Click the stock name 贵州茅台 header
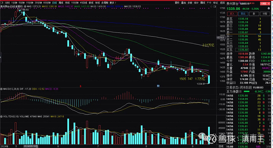Viewport: 273px width, 148px height. (x=232, y=3)
